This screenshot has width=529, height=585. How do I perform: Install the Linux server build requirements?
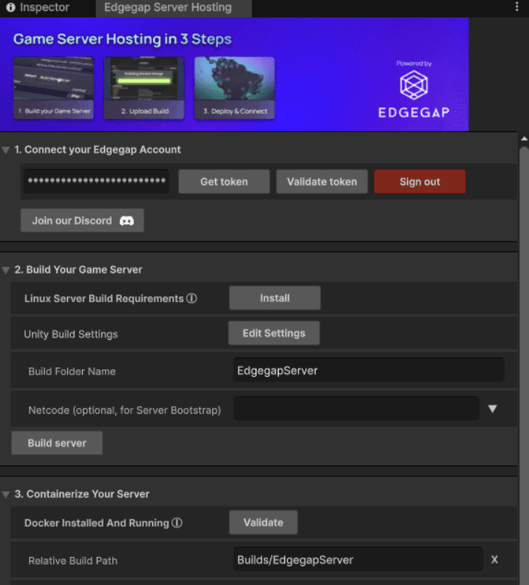pyautogui.click(x=275, y=298)
